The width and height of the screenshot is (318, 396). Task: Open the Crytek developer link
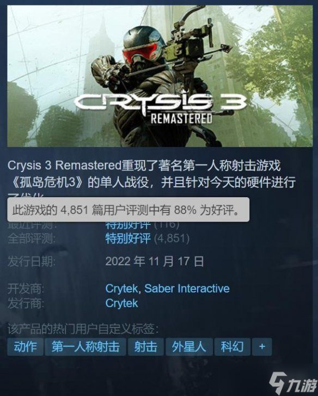[x=121, y=288]
